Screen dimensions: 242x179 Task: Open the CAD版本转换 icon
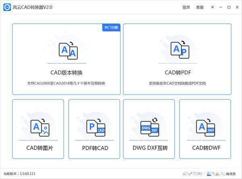point(68,51)
